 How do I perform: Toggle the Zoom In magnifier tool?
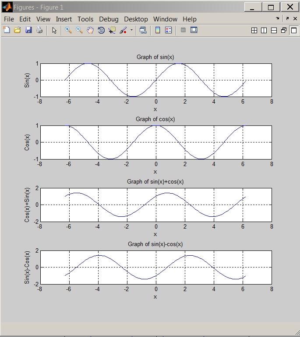click(x=68, y=30)
